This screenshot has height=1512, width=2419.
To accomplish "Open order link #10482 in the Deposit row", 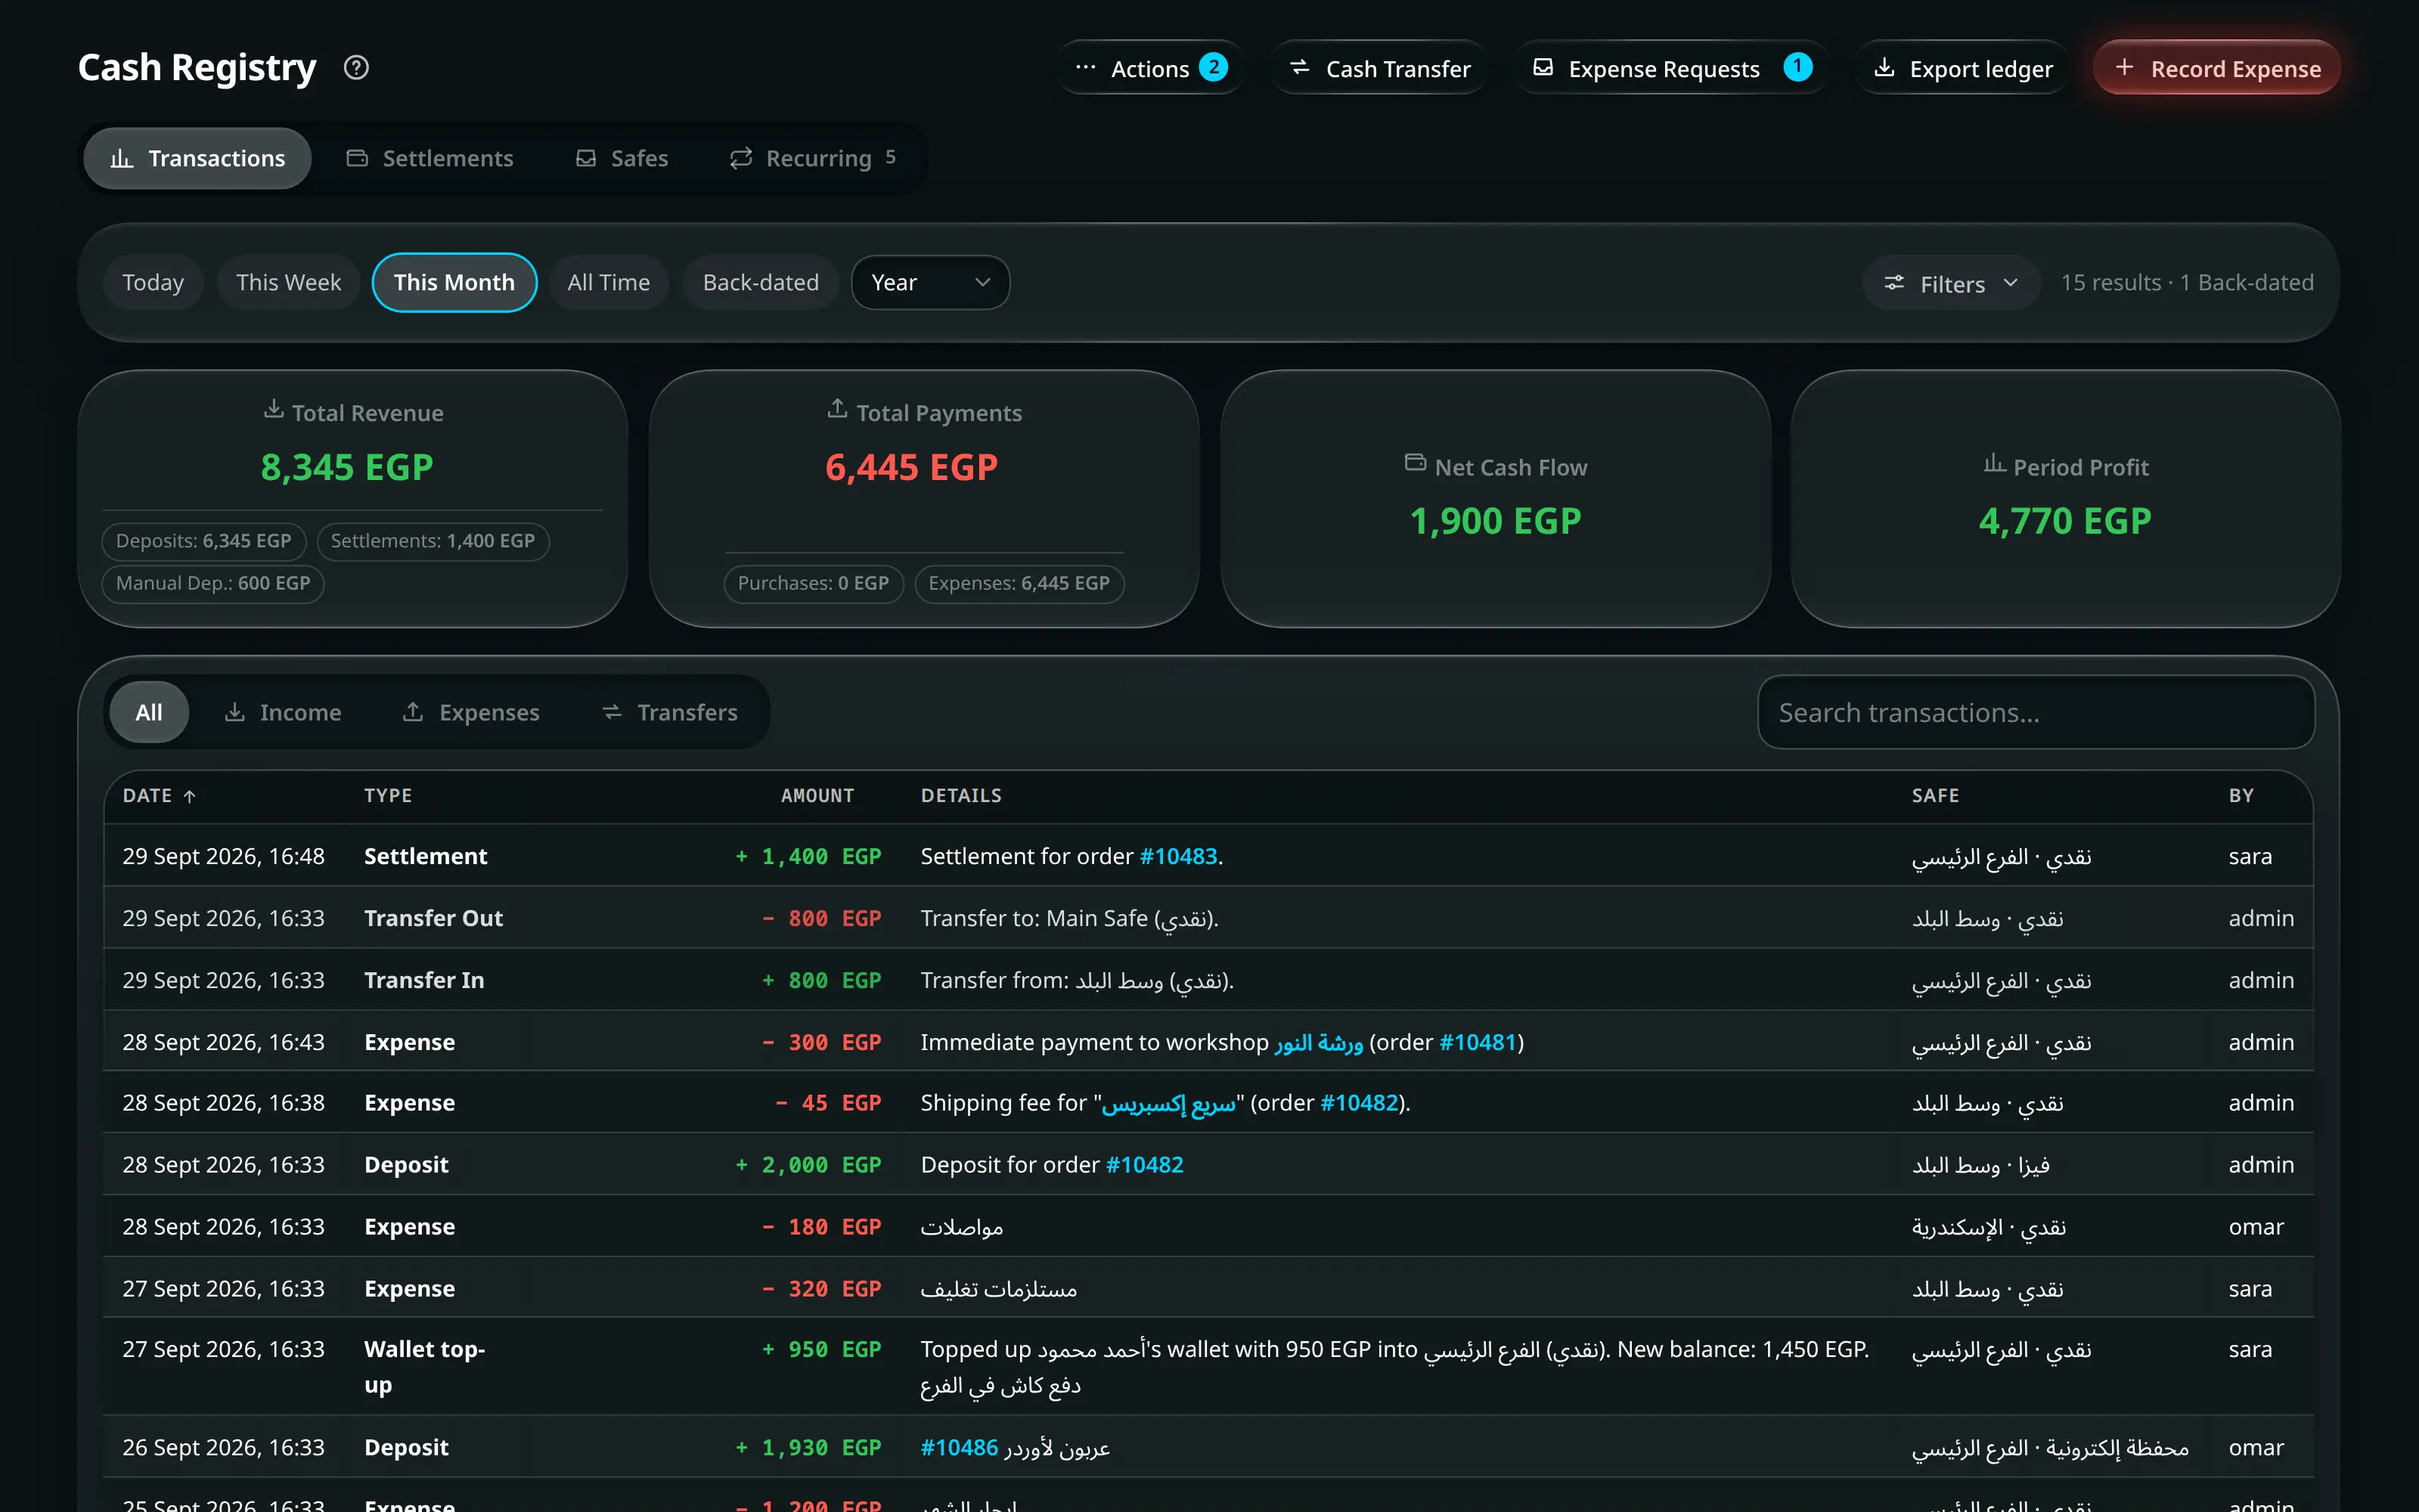I will pos(1144,1165).
